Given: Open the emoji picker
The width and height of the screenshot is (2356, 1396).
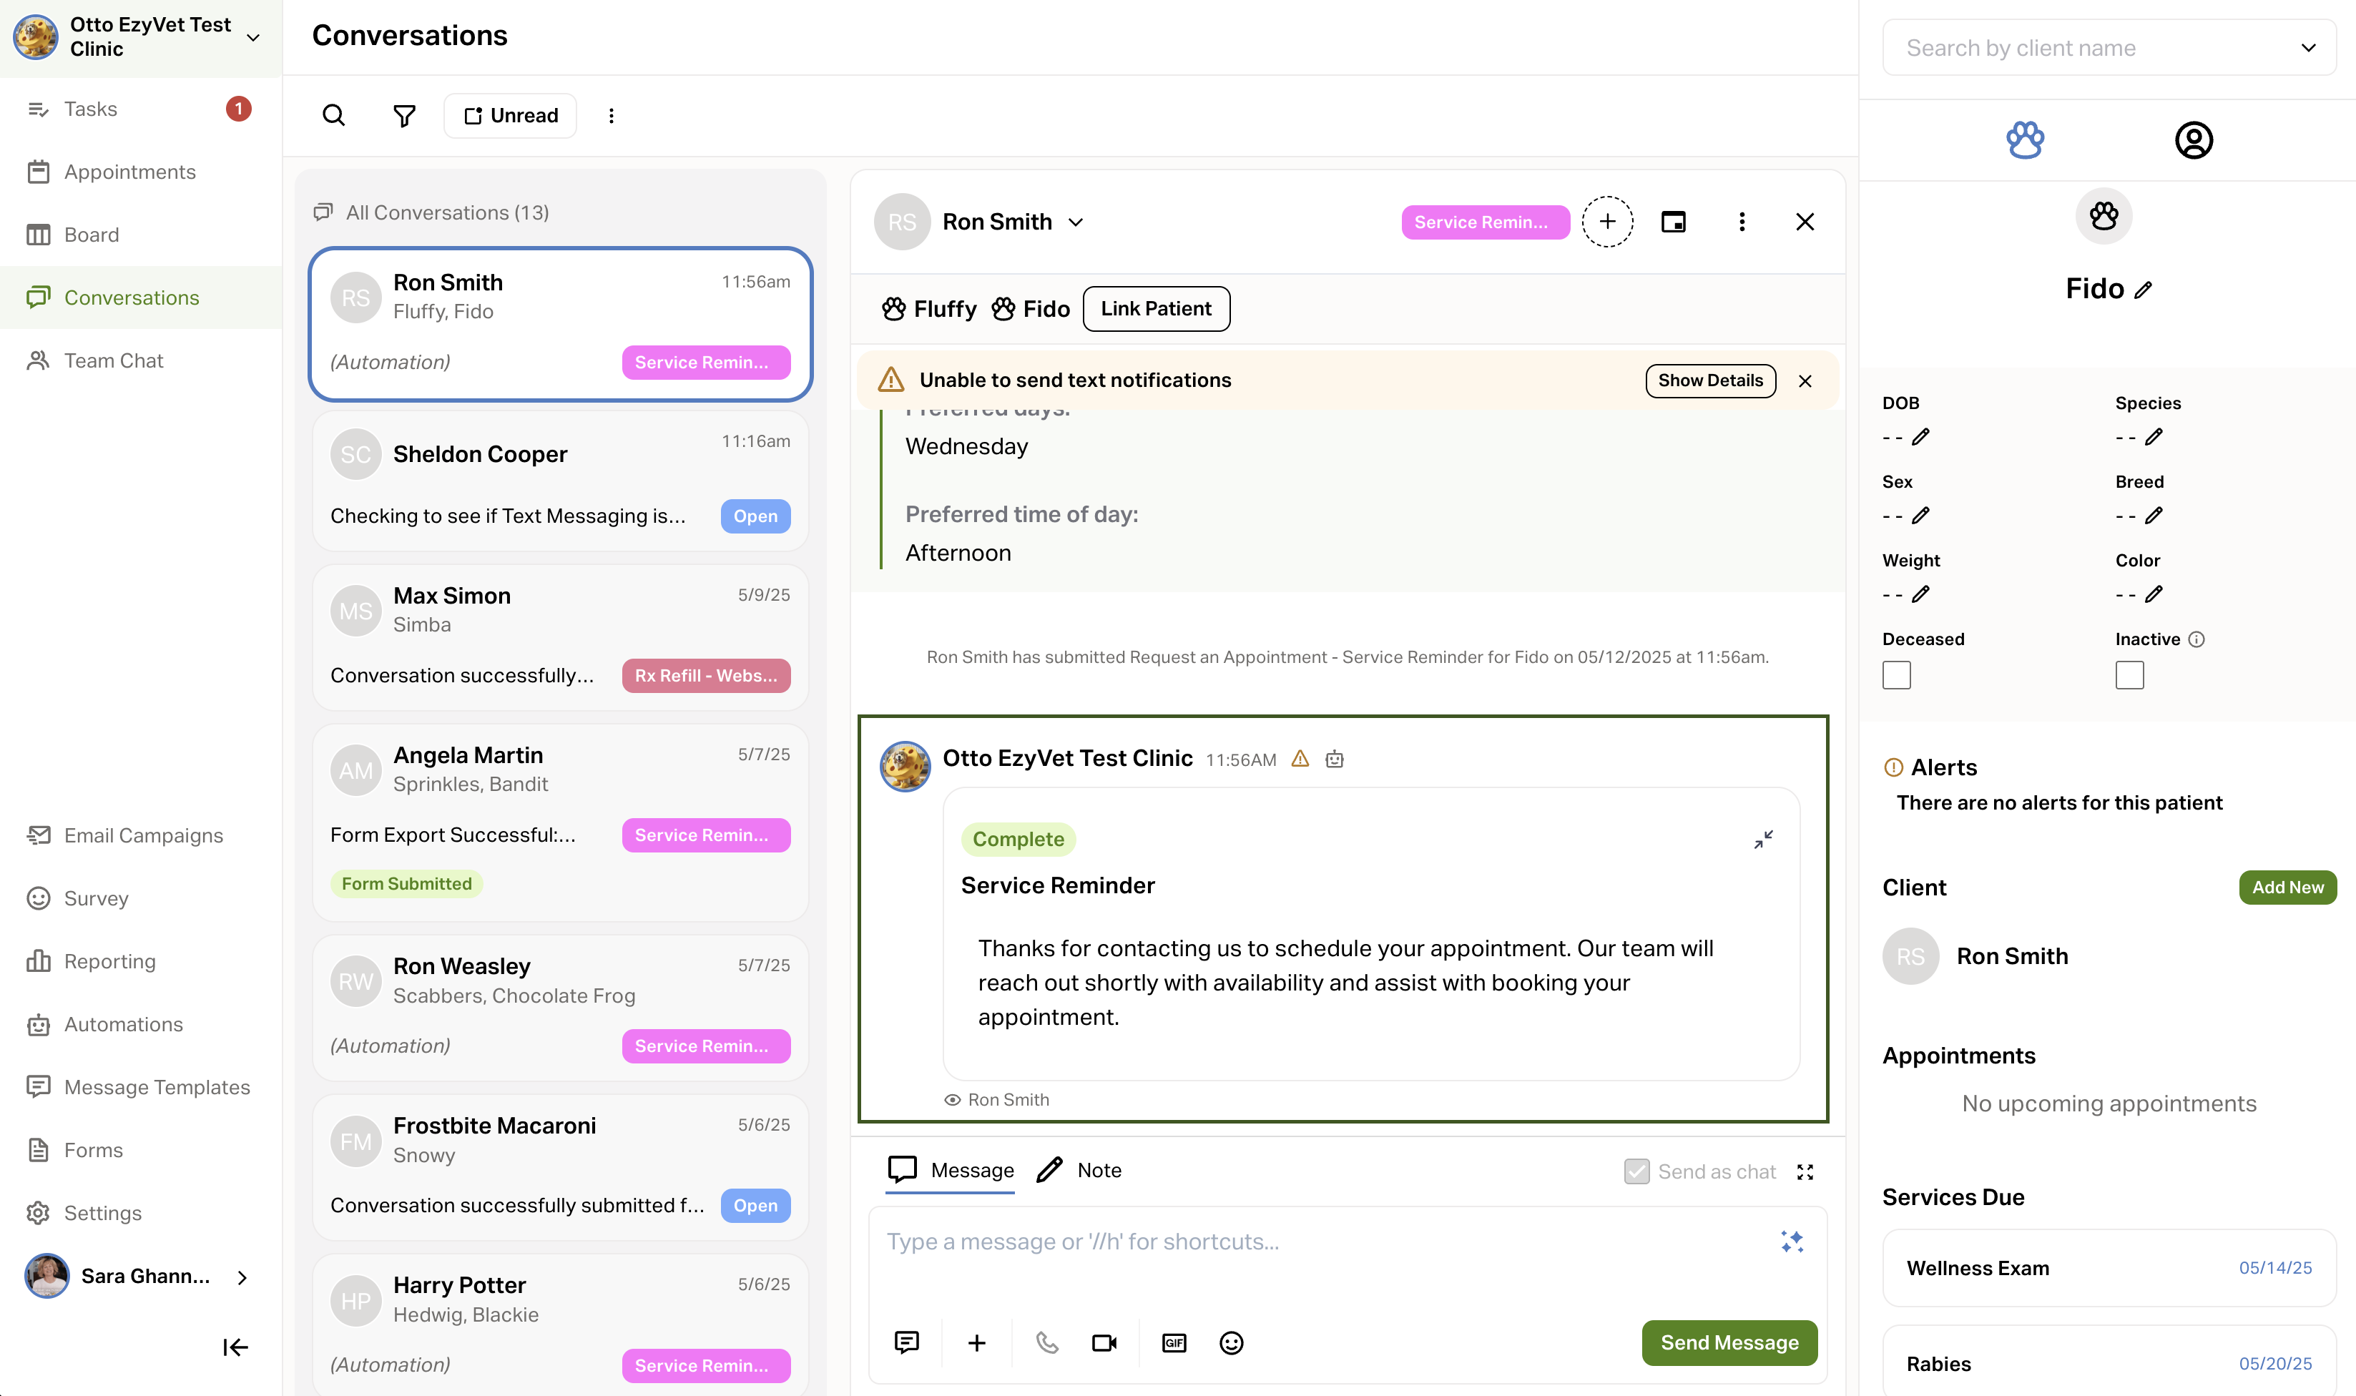Looking at the screenshot, I should click(x=1231, y=1342).
